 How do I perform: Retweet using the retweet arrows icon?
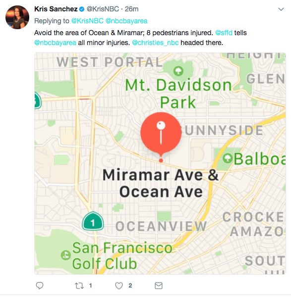click(79, 286)
